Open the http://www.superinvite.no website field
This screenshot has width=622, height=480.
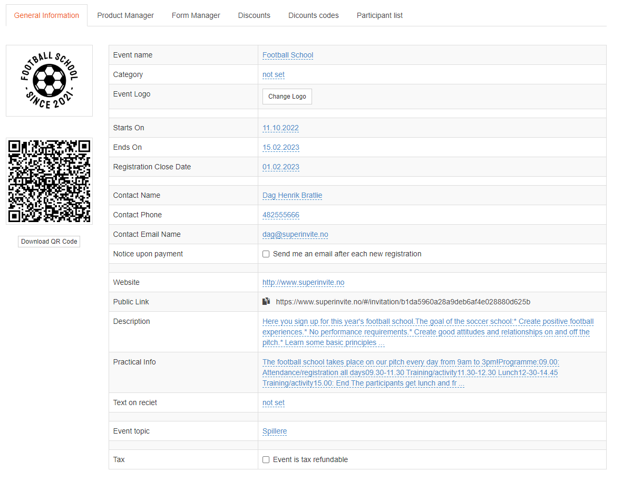304,283
